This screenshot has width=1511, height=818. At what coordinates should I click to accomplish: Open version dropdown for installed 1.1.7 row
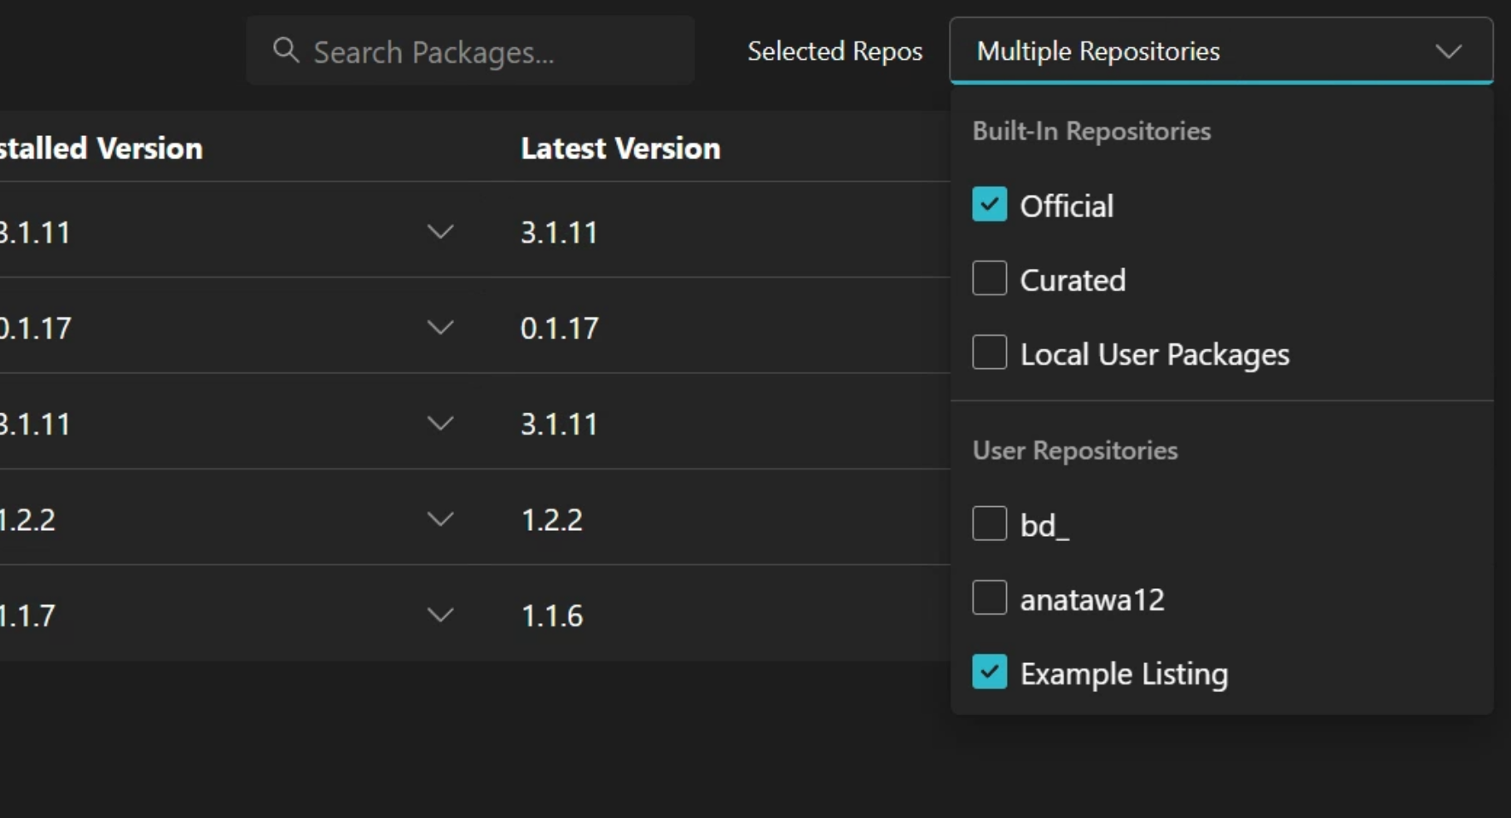tap(440, 615)
